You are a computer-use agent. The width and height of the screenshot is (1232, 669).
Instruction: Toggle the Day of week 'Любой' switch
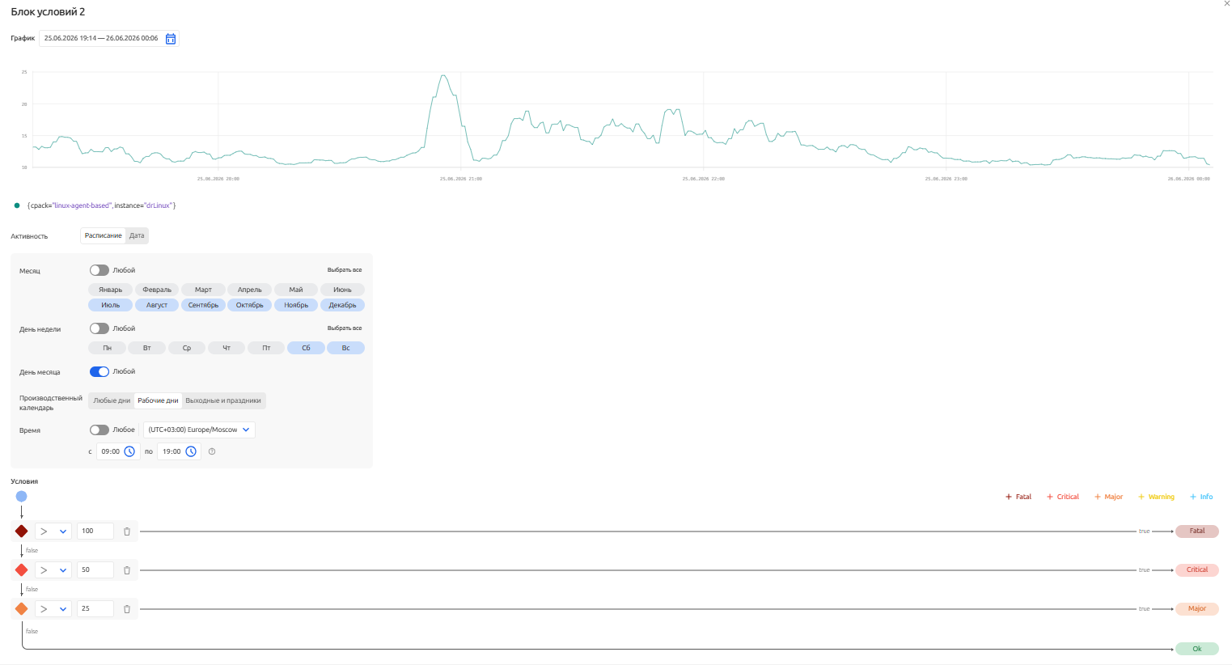click(99, 328)
